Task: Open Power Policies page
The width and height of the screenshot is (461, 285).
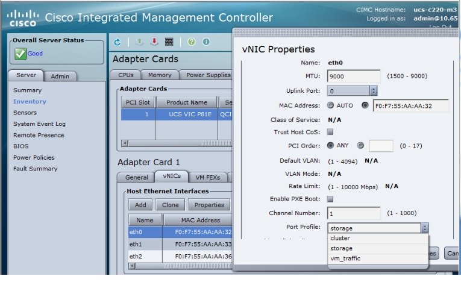Action: click(x=34, y=157)
